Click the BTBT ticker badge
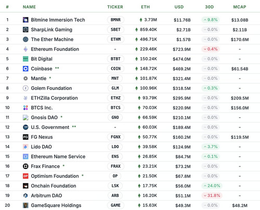Image resolution: width=260 pixels, height=210 pixels. click(x=115, y=59)
